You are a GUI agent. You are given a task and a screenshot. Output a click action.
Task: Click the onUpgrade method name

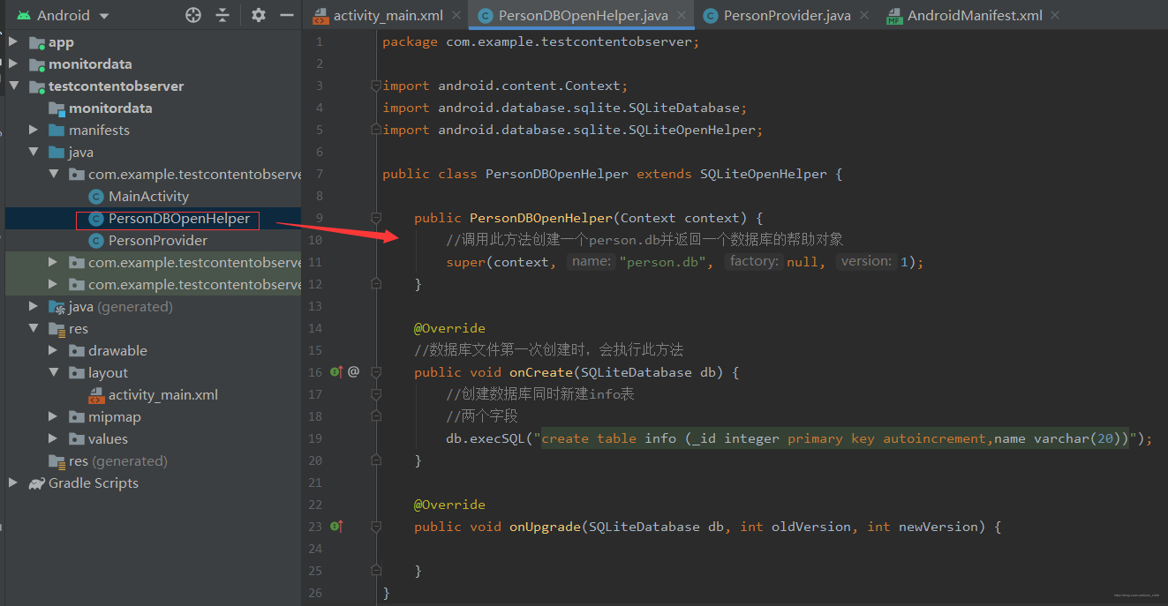pyautogui.click(x=545, y=527)
